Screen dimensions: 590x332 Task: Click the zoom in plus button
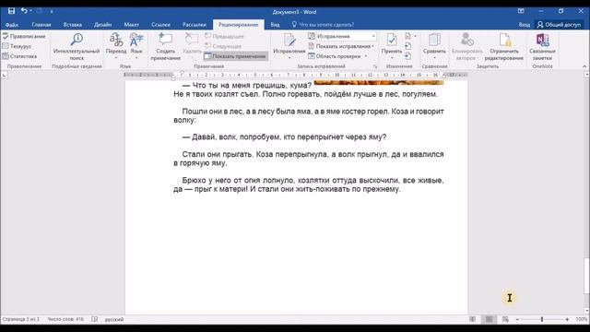click(567, 319)
